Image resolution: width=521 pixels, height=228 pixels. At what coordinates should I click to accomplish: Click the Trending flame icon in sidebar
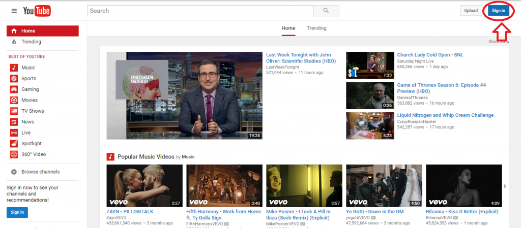coord(14,42)
